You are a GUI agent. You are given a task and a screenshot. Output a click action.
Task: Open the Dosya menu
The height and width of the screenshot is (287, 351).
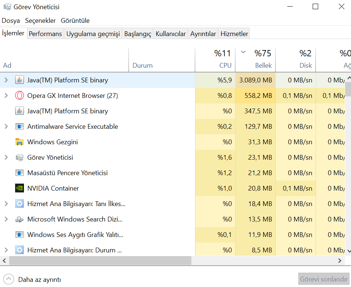tap(11, 21)
